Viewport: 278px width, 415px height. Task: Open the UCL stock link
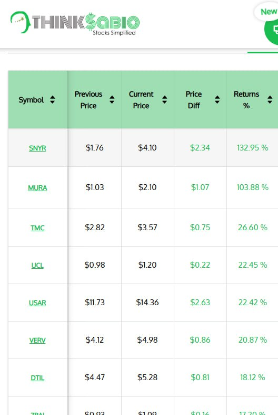pos(37,266)
